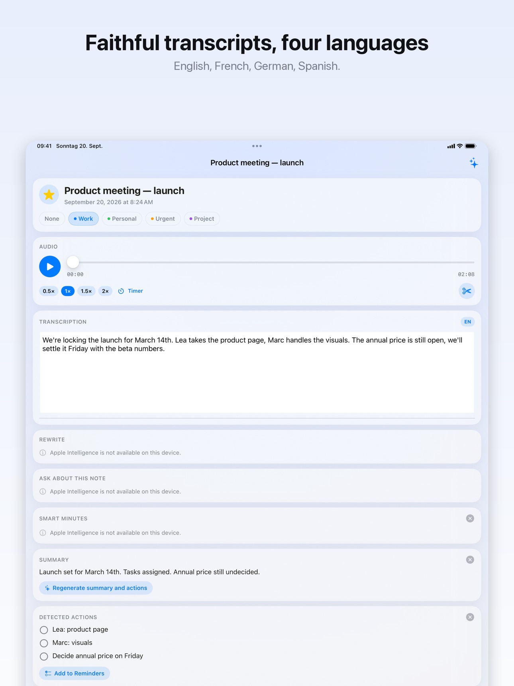Select the Urgent tag

(163, 219)
